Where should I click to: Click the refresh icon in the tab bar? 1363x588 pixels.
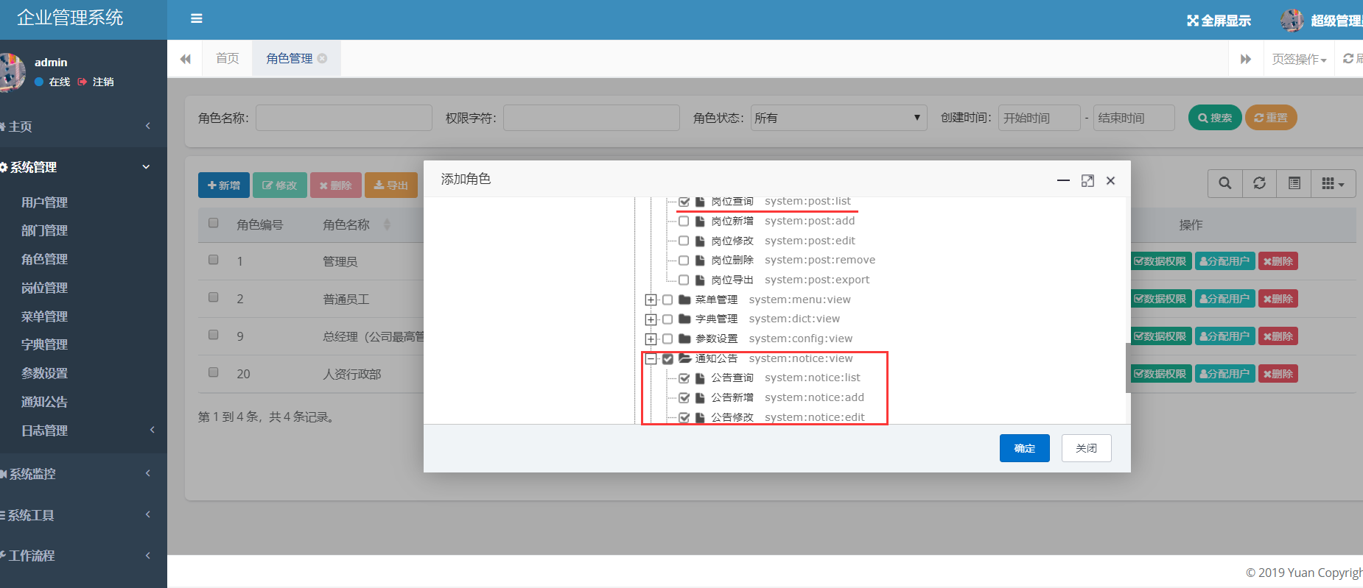[x=1348, y=58]
